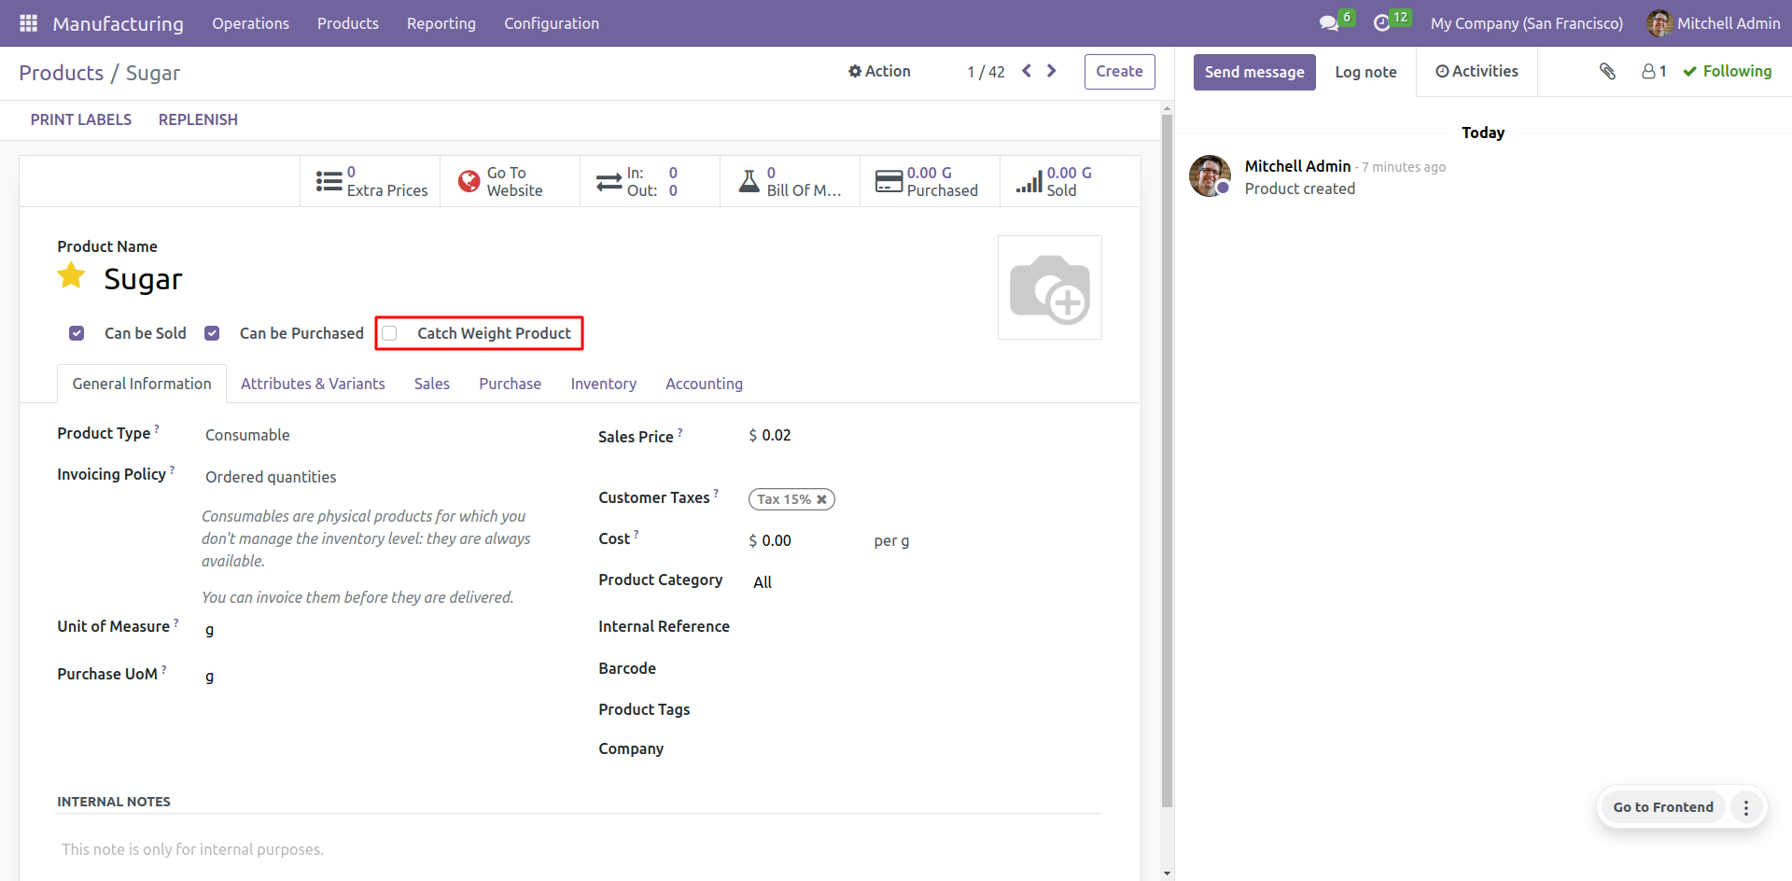Open the Mitchell Admin user menu

(x=1714, y=23)
